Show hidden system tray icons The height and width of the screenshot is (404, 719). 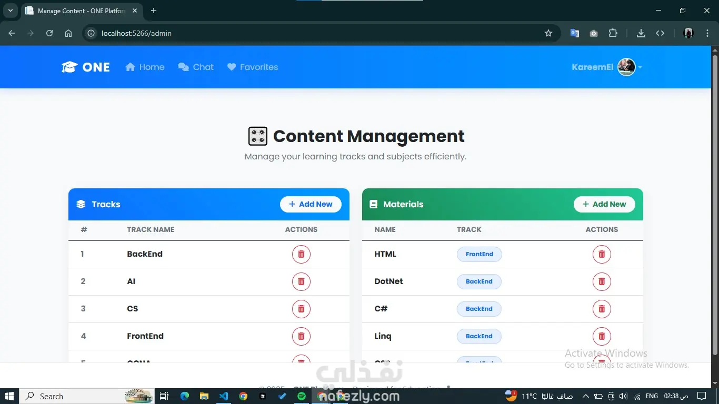point(585,396)
